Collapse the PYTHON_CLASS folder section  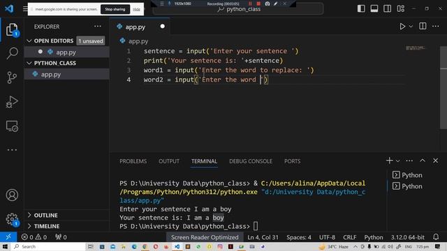point(29,63)
